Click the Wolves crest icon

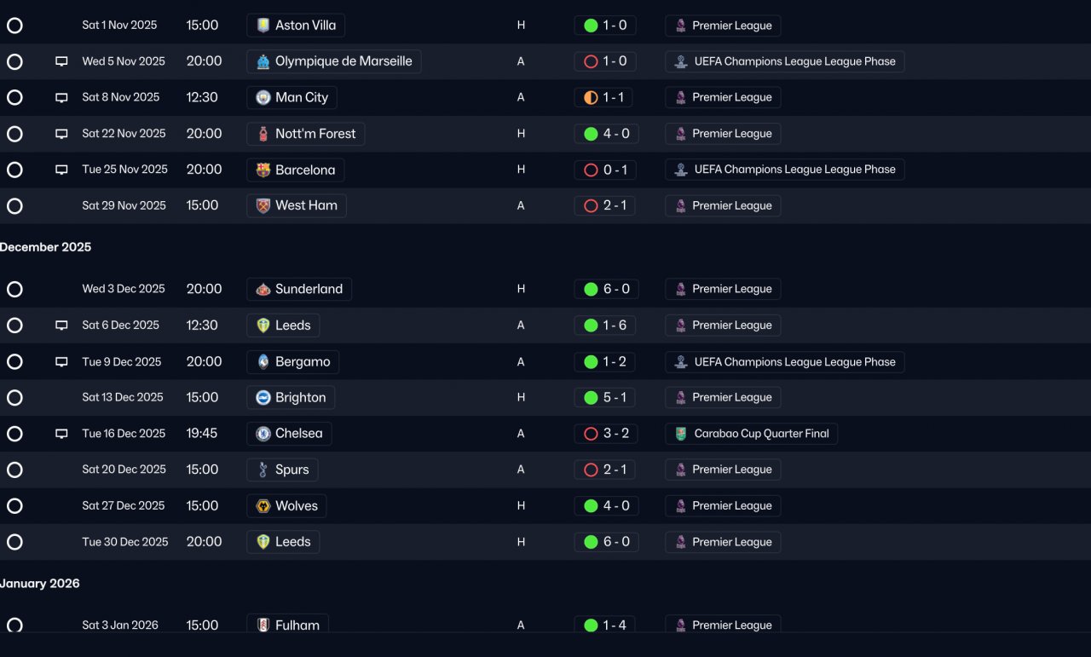[x=263, y=506]
